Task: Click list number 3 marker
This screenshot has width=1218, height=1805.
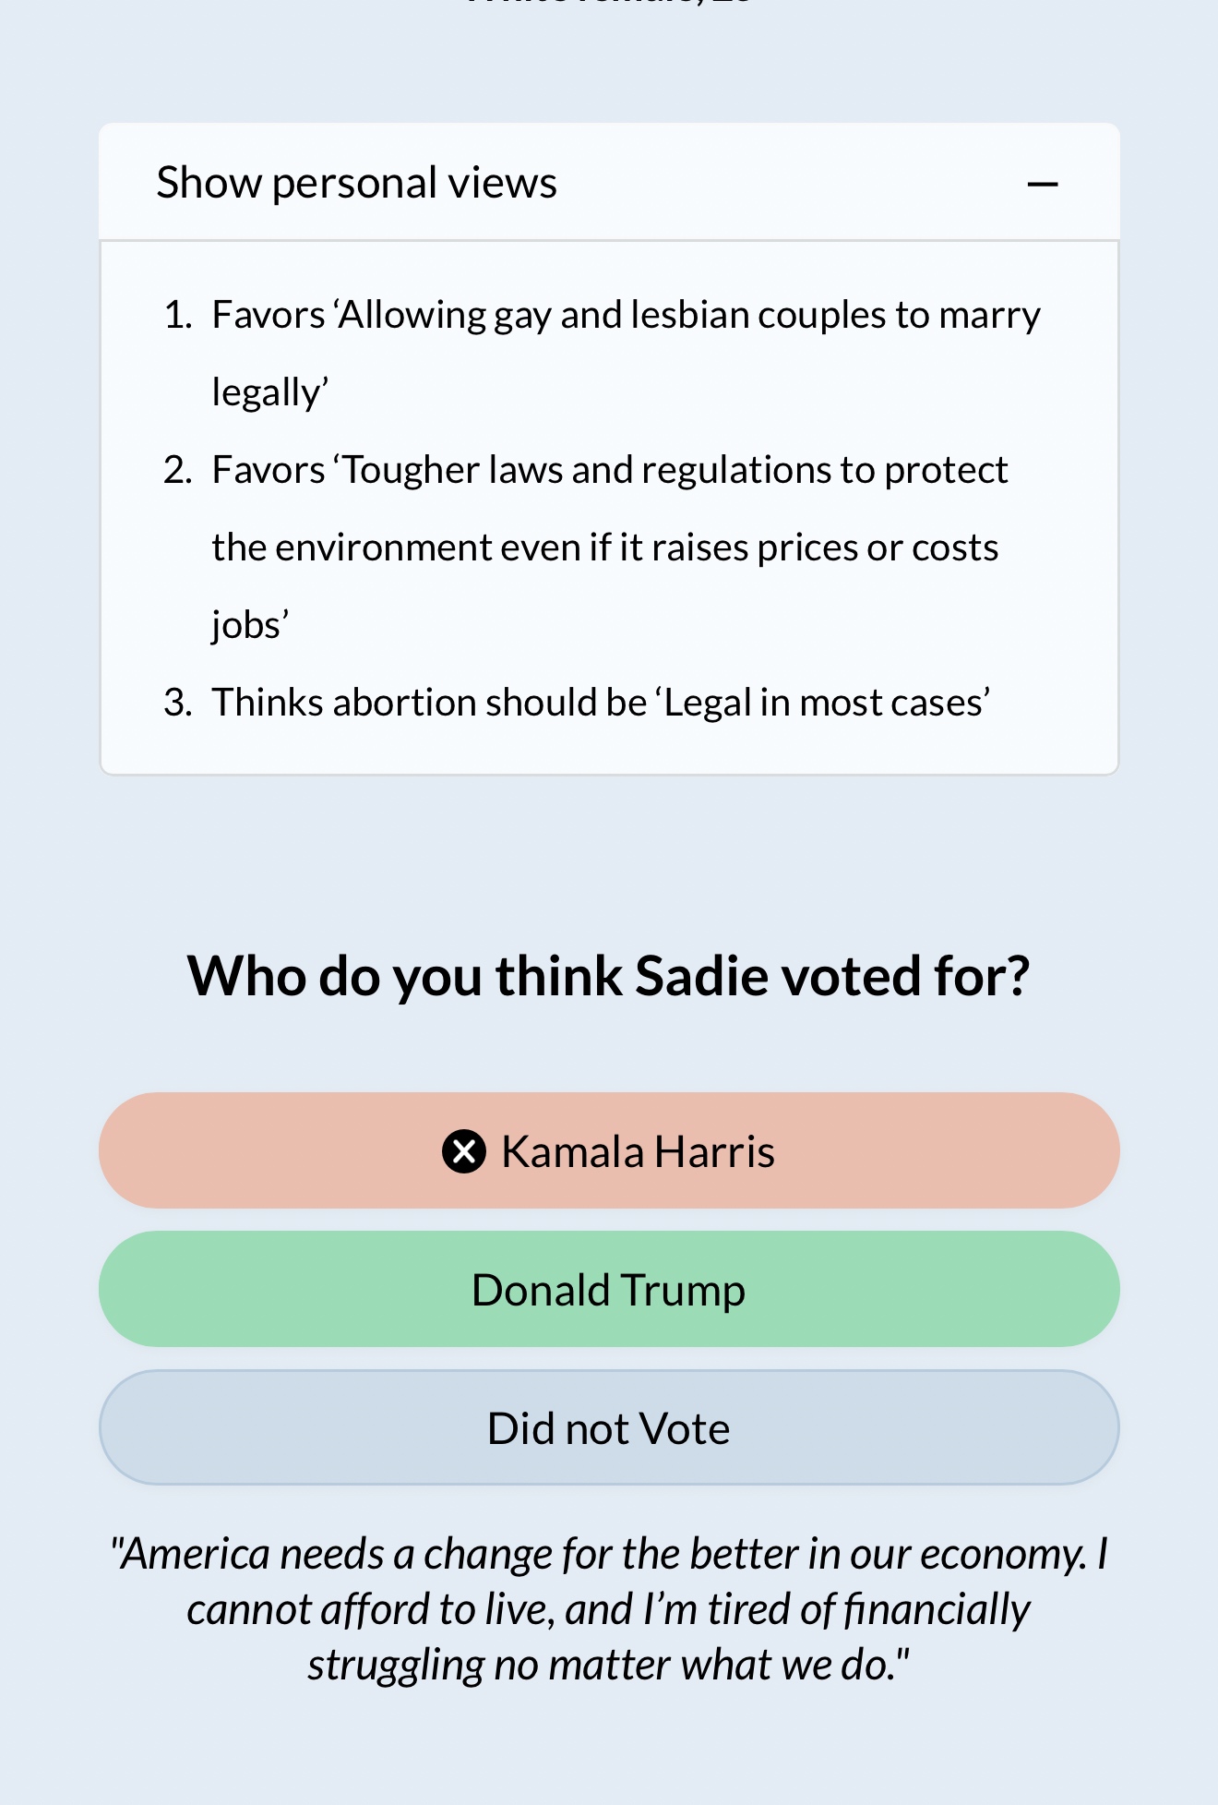Action: tap(177, 703)
